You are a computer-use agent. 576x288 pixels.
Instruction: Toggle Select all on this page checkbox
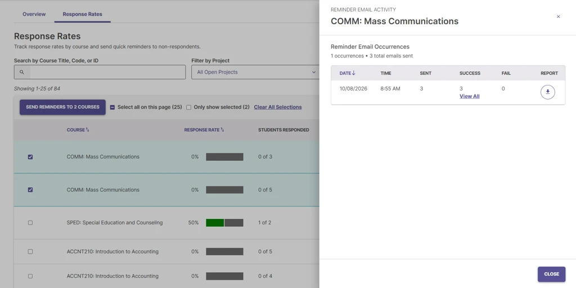coord(112,107)
